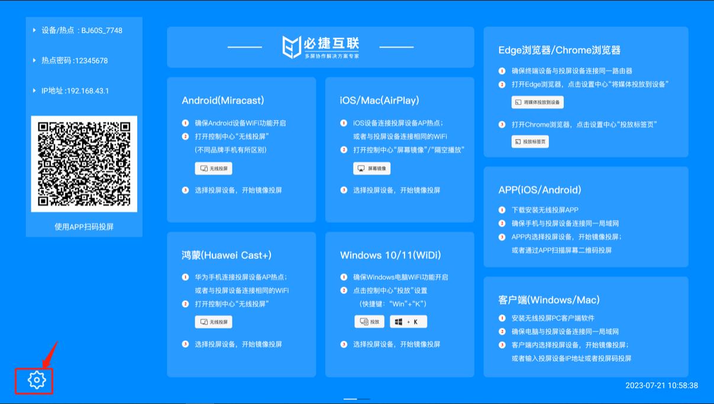Screen dimensions: 714x404
Task: Click the 快捷键 "Win"+"K" hint text
Action: [393, 304]
